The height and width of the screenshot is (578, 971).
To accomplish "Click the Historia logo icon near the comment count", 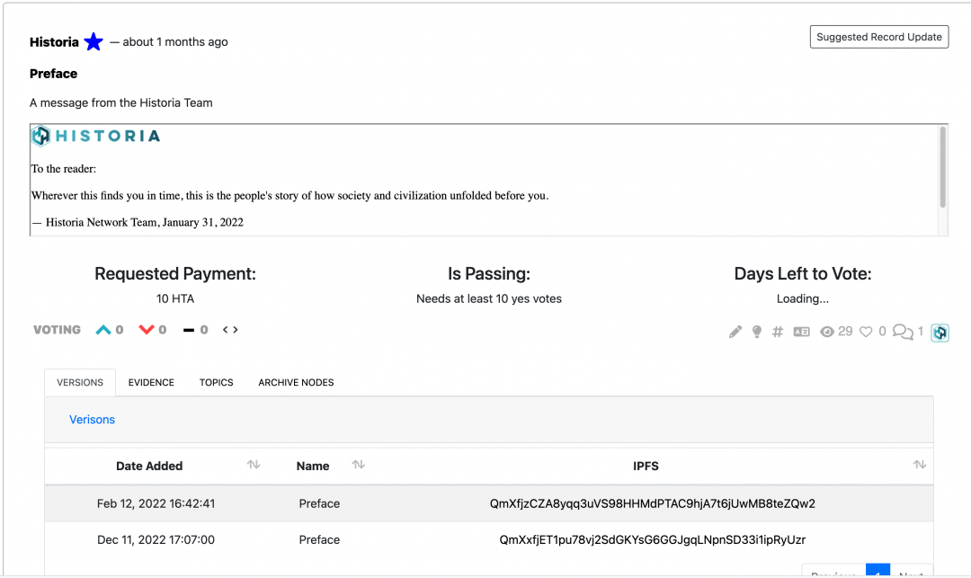I will click(x=940, y=332).
